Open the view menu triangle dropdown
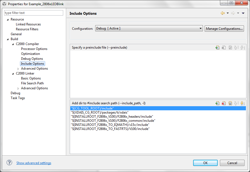Viewport: 250px width, 172px height. (243, 13)
